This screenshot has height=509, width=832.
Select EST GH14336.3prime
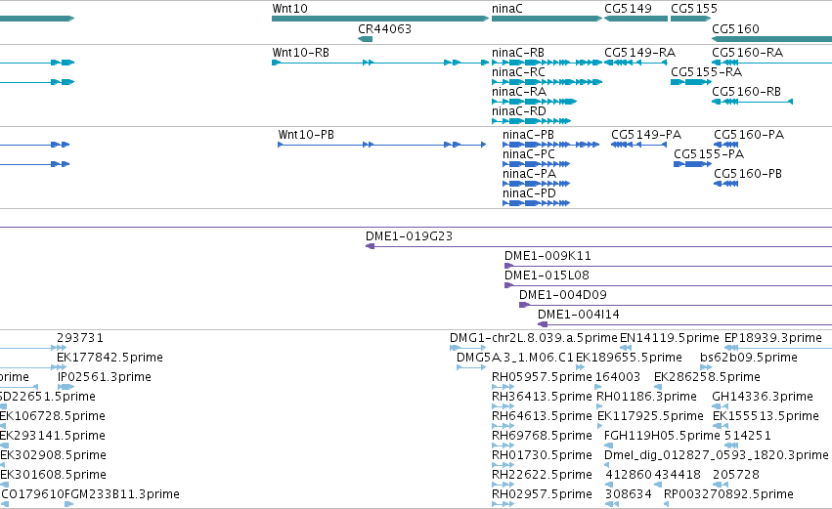(x=763, y=397)
